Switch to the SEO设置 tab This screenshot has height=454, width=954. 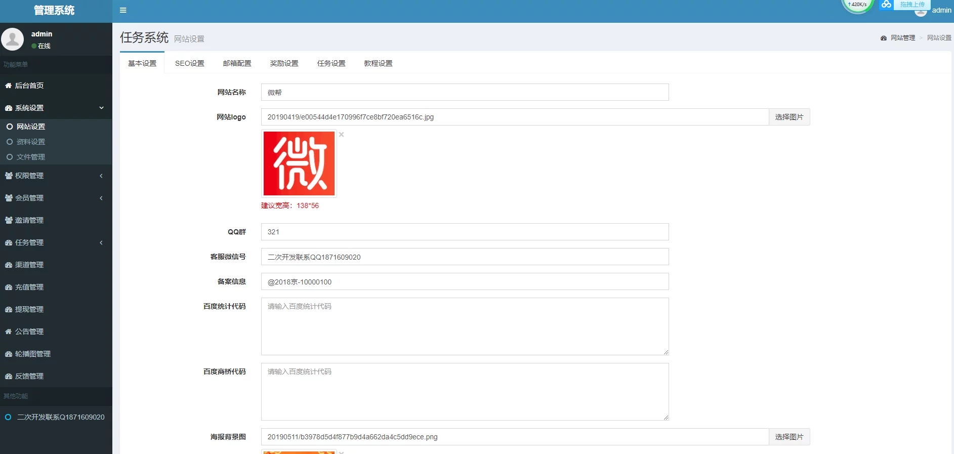point(189,63)
